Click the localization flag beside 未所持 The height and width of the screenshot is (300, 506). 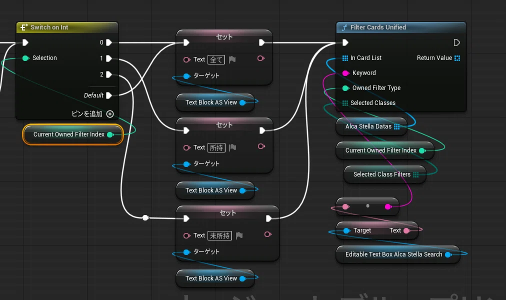(x=239, y=236)
